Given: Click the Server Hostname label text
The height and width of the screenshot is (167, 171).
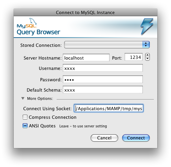Looking at the screenshot, I should click(43, 58).
